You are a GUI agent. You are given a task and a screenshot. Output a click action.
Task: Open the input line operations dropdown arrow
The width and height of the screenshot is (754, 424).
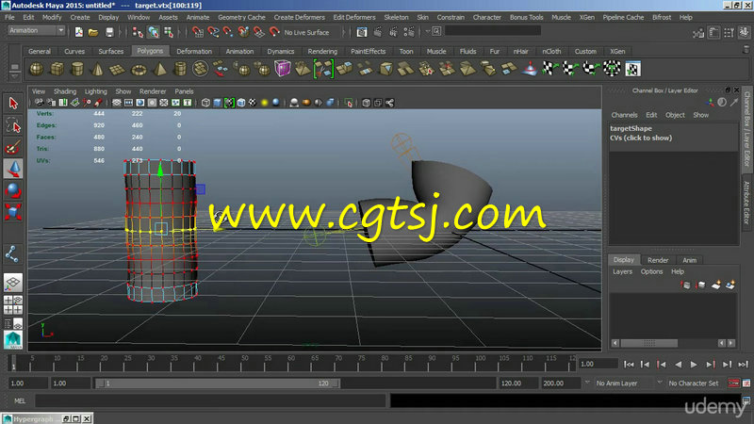tap(428, 31)
